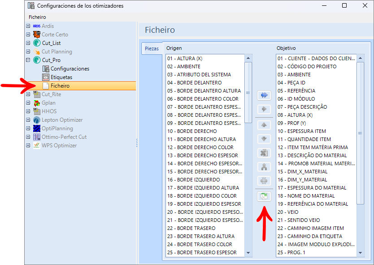Select '16 - BORDE IZQUIERDO' in Origen

coord(205,180)
